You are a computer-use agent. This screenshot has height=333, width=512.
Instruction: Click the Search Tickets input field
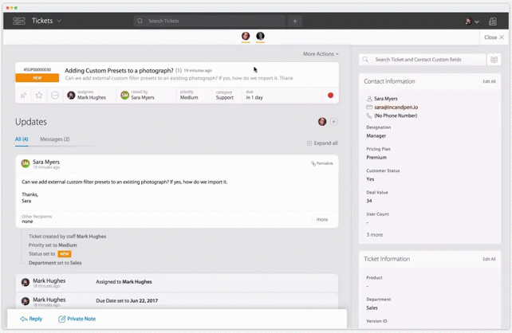pyautogui.click(x=211, y=21)
